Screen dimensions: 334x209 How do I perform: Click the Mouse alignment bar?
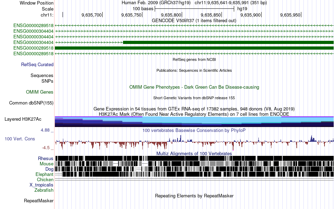(x=194, y=164)
